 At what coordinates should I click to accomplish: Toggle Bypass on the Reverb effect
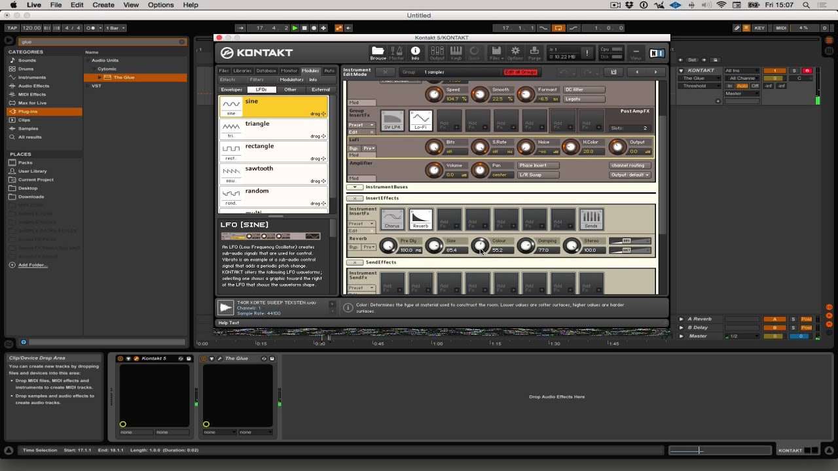(354, 247)
